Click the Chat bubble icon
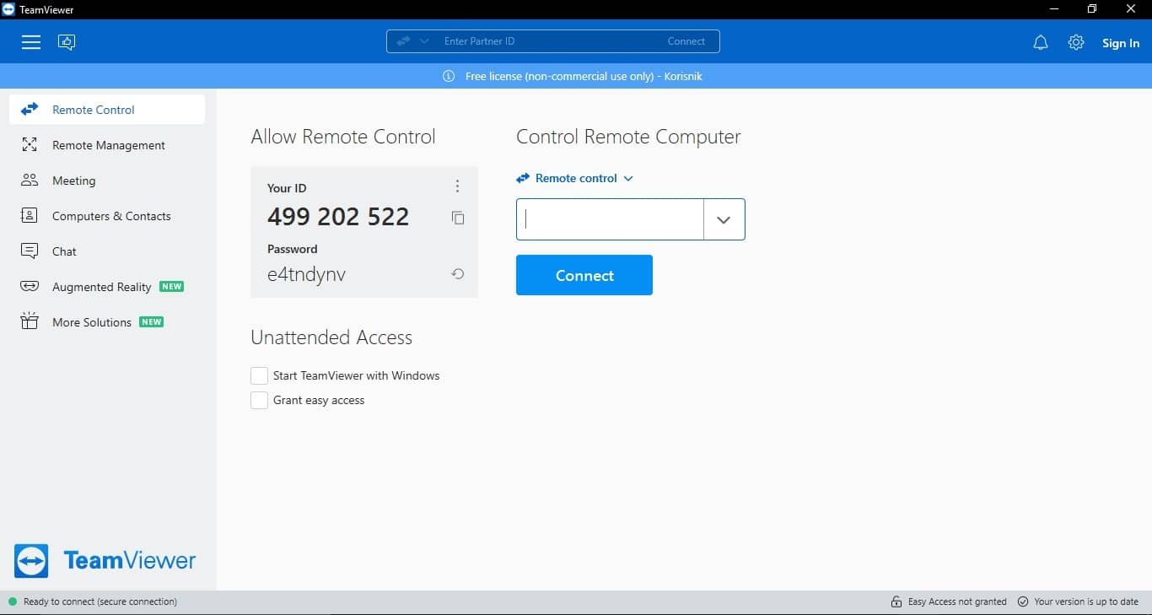Screen dimensions: 1152x615 click(30, 251)
